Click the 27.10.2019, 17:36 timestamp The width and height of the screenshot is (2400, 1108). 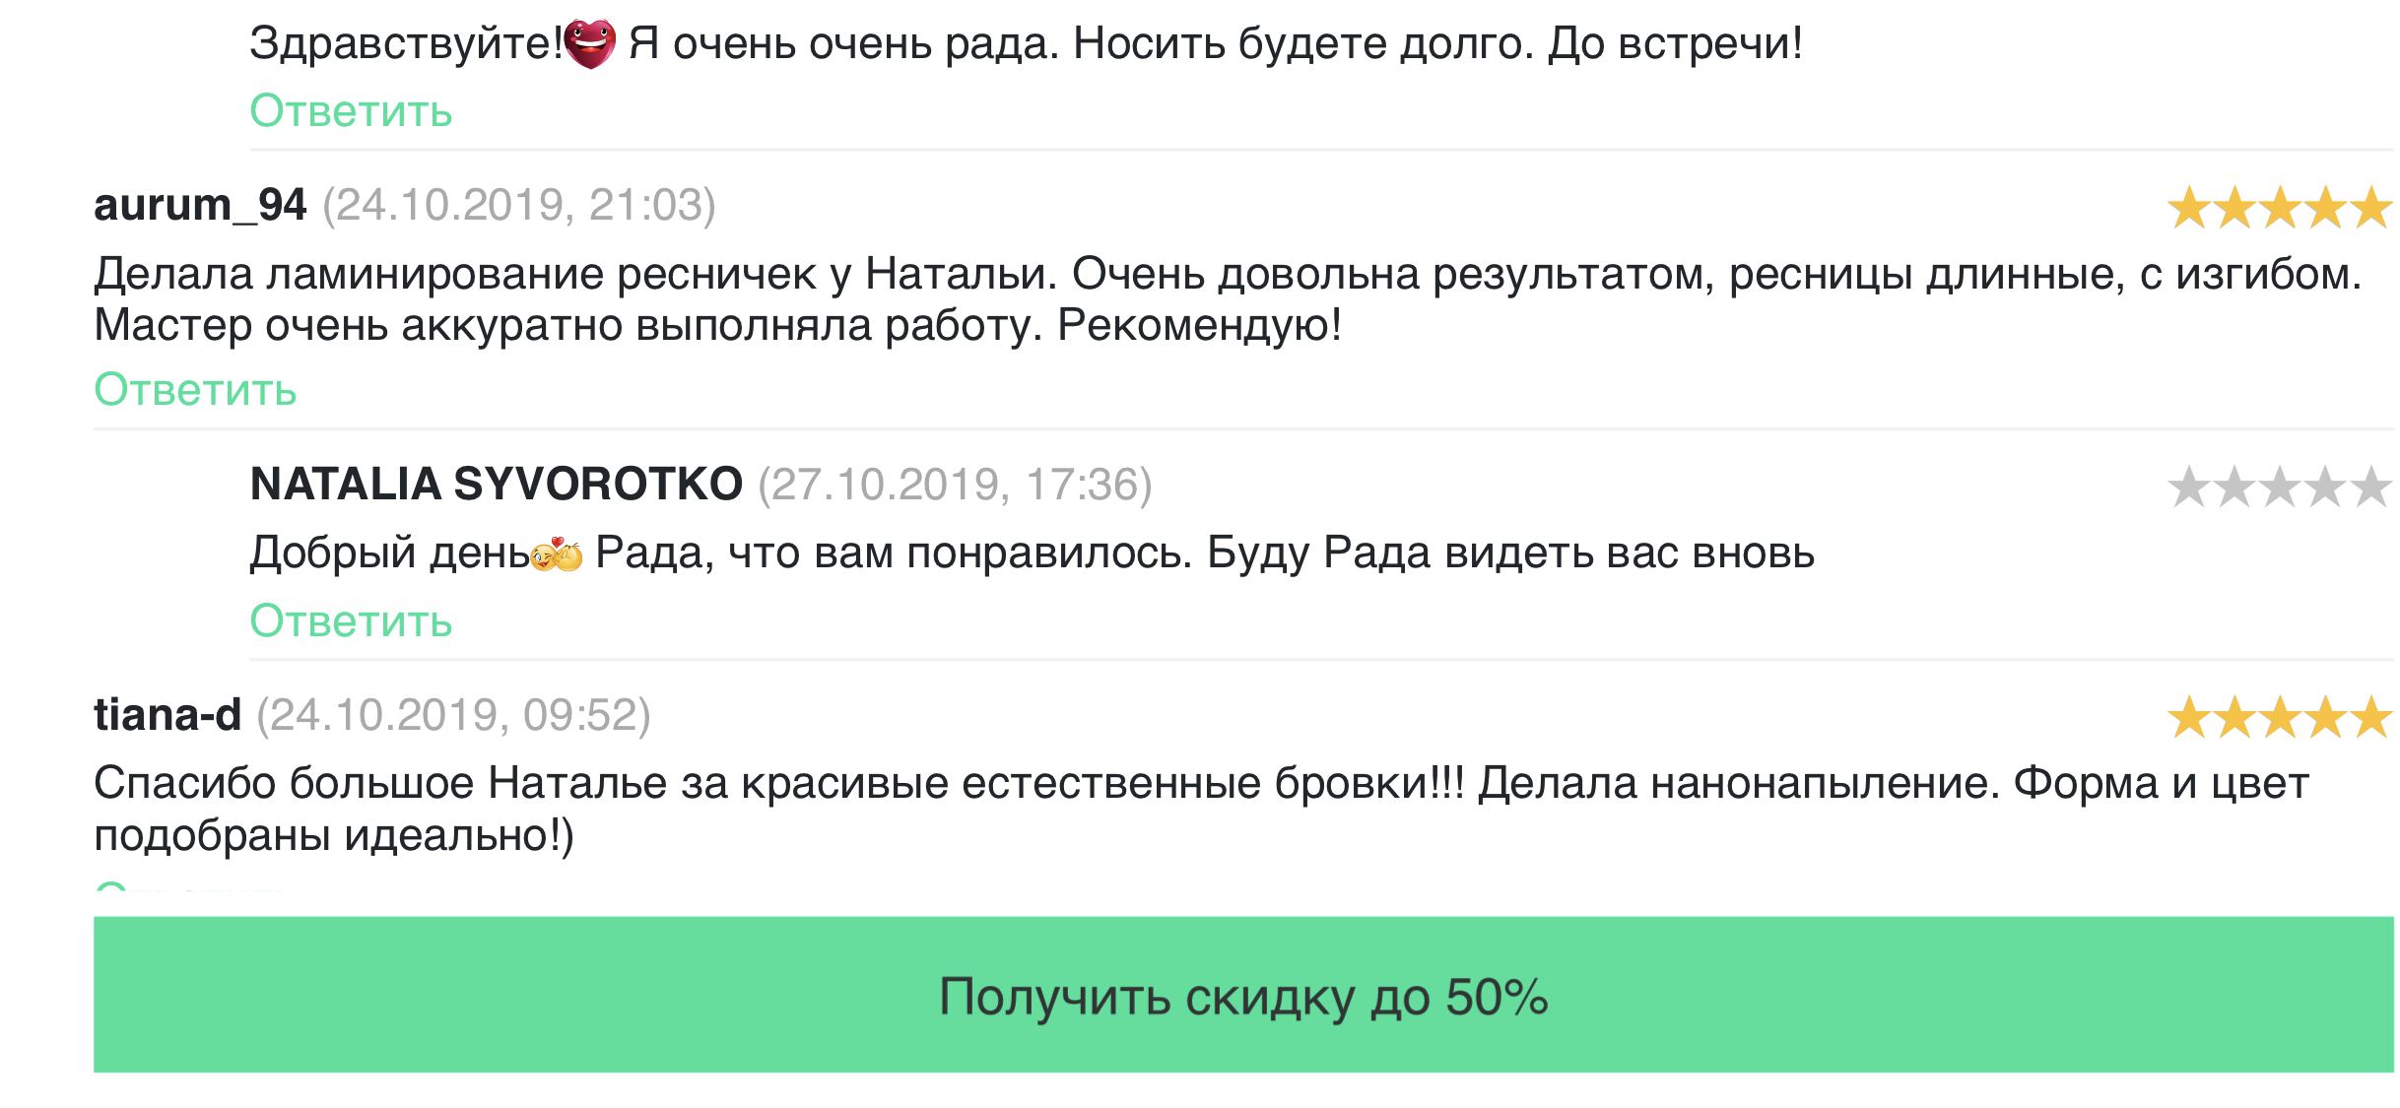click(955, 485)
